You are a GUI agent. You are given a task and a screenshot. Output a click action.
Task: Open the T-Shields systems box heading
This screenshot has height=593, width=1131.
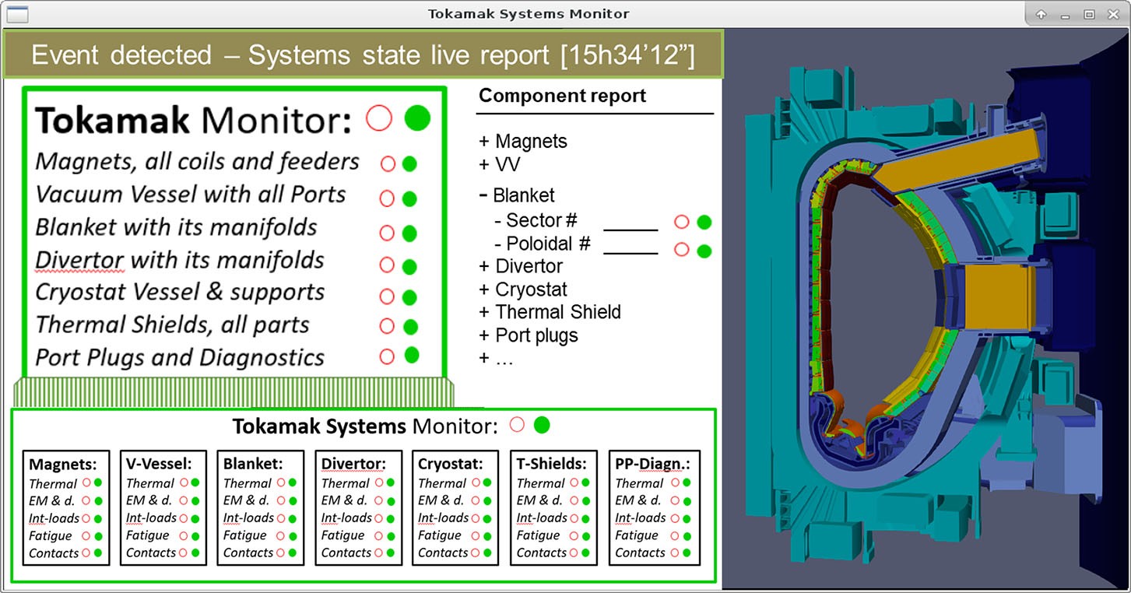coord(552,465)
